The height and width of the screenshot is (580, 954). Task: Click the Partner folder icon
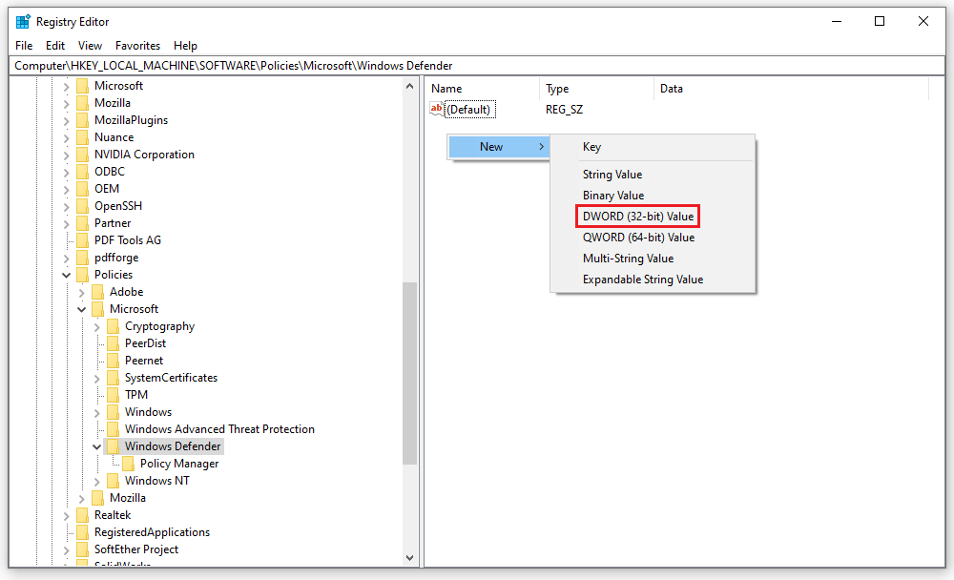click(x=83, y=223)
